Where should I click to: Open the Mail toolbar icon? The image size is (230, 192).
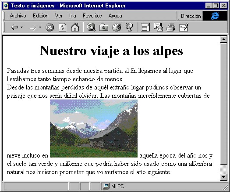pos(158,27)
